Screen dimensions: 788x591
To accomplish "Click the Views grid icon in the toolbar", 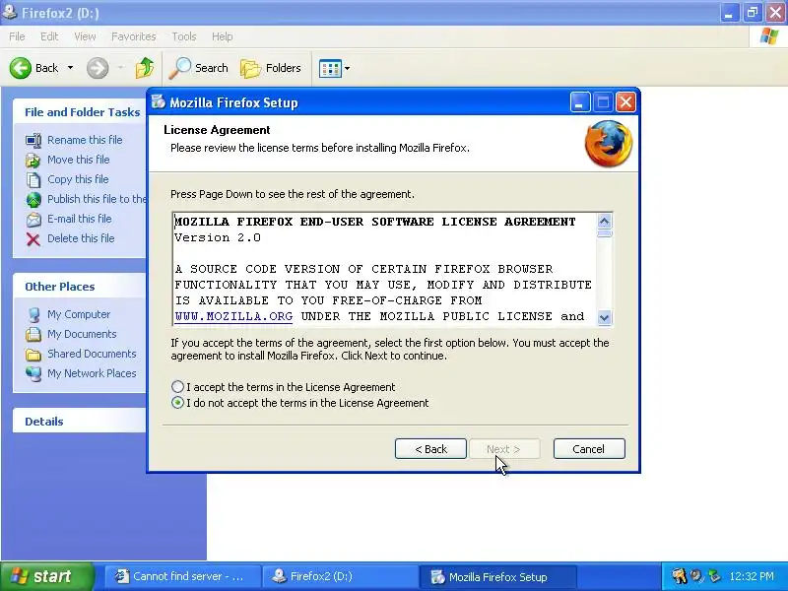I will (x=330, y=68).
